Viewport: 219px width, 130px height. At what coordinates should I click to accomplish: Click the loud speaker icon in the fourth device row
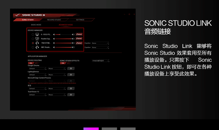(73, 47)
